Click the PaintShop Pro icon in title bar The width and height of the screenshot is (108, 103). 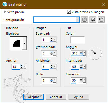pyautogui.click(x=5, y=4)
